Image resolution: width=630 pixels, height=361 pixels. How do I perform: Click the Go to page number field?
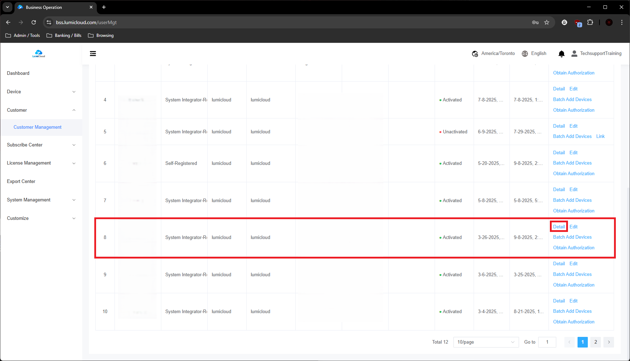(x=547, y=342)
